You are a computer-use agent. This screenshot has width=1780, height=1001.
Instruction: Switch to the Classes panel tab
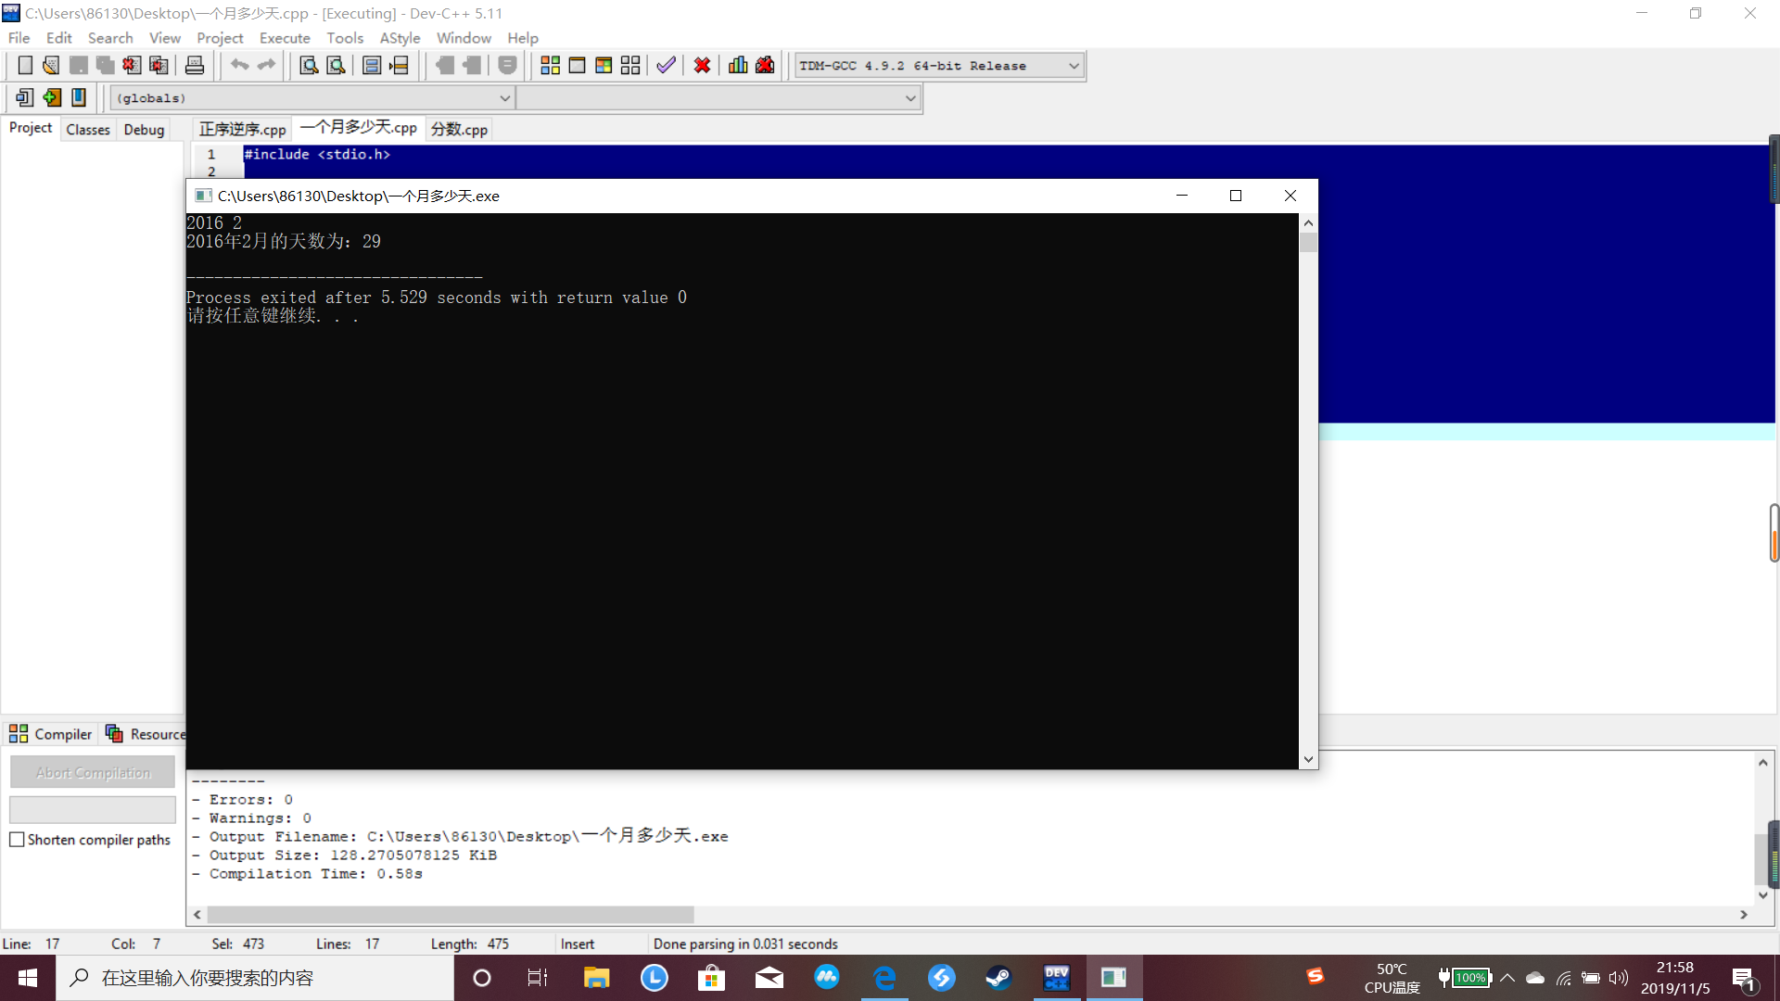88,130
